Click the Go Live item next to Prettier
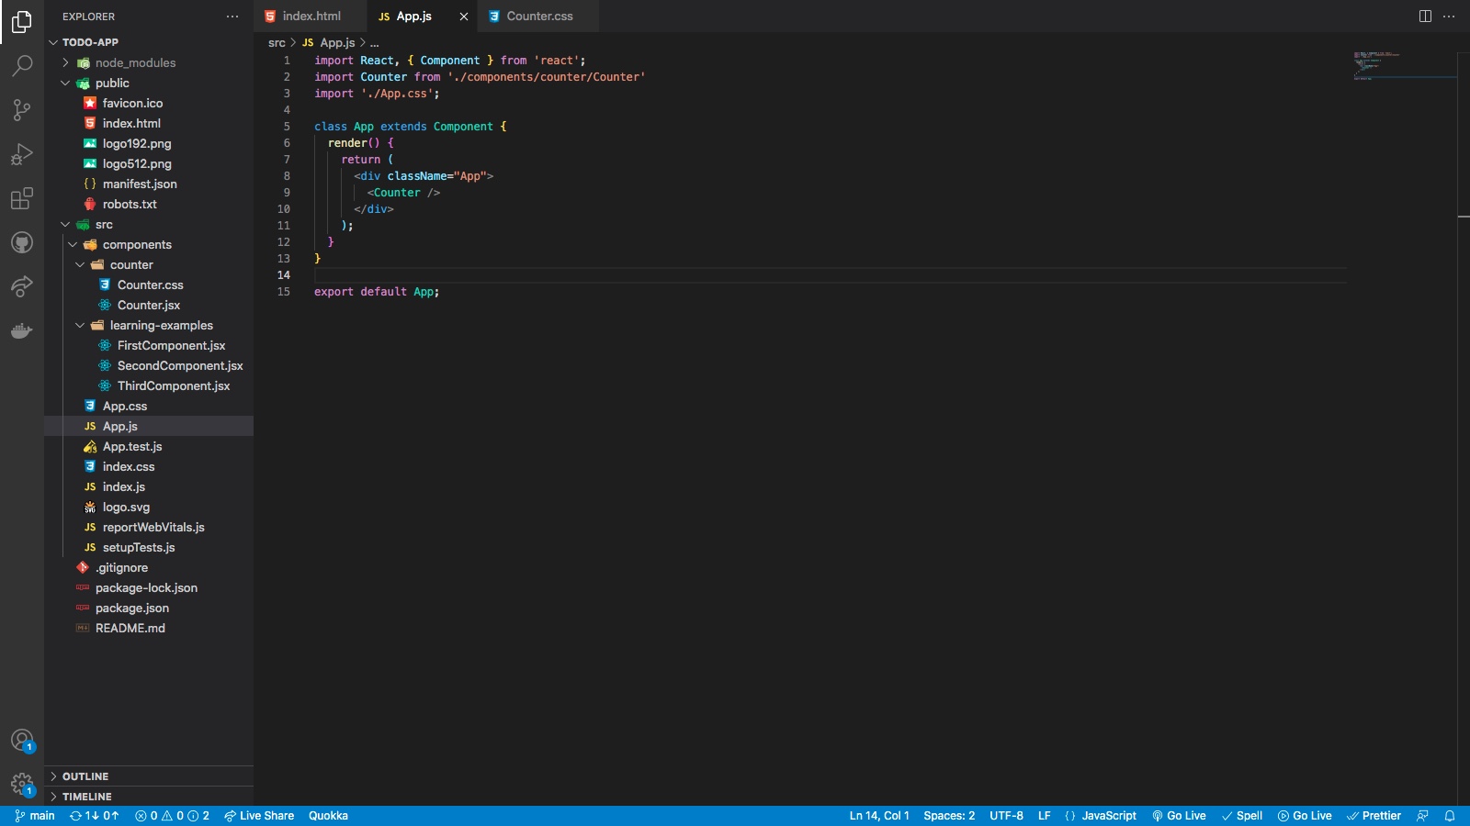 click(1305, 816)
